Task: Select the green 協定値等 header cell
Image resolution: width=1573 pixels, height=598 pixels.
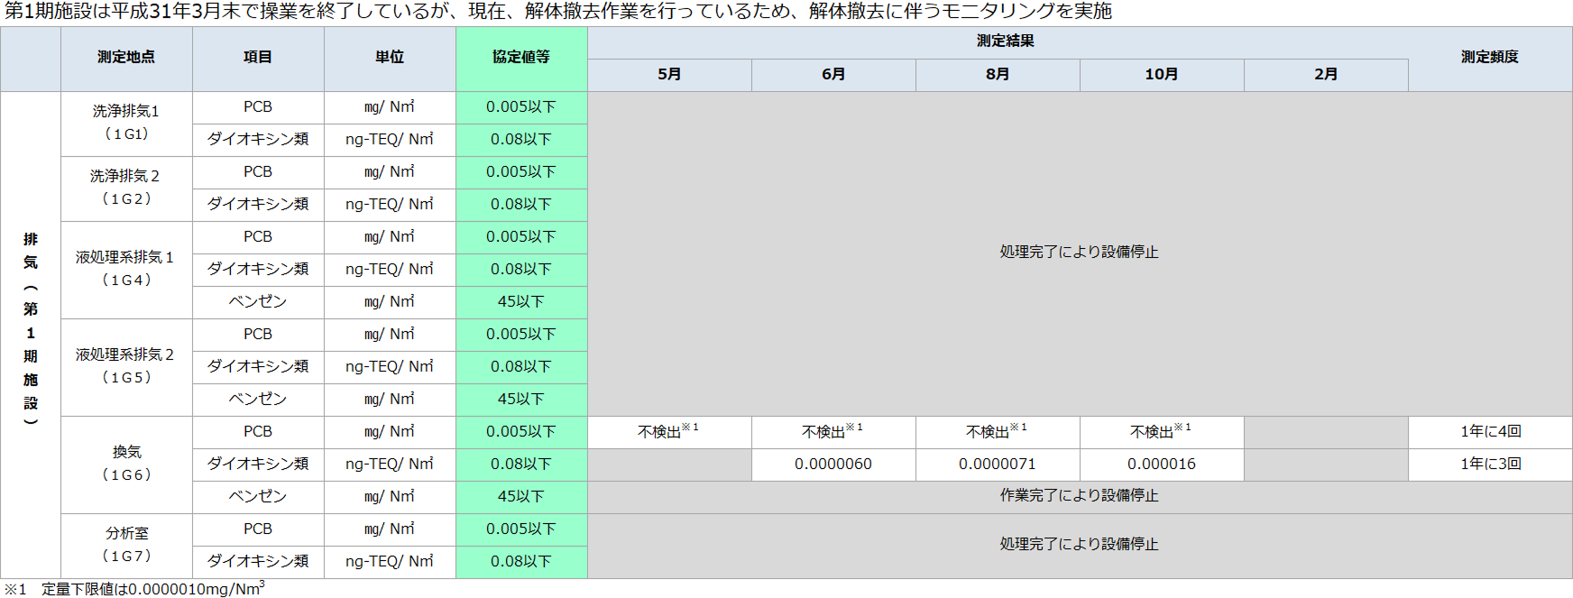Action: (521, 58)
